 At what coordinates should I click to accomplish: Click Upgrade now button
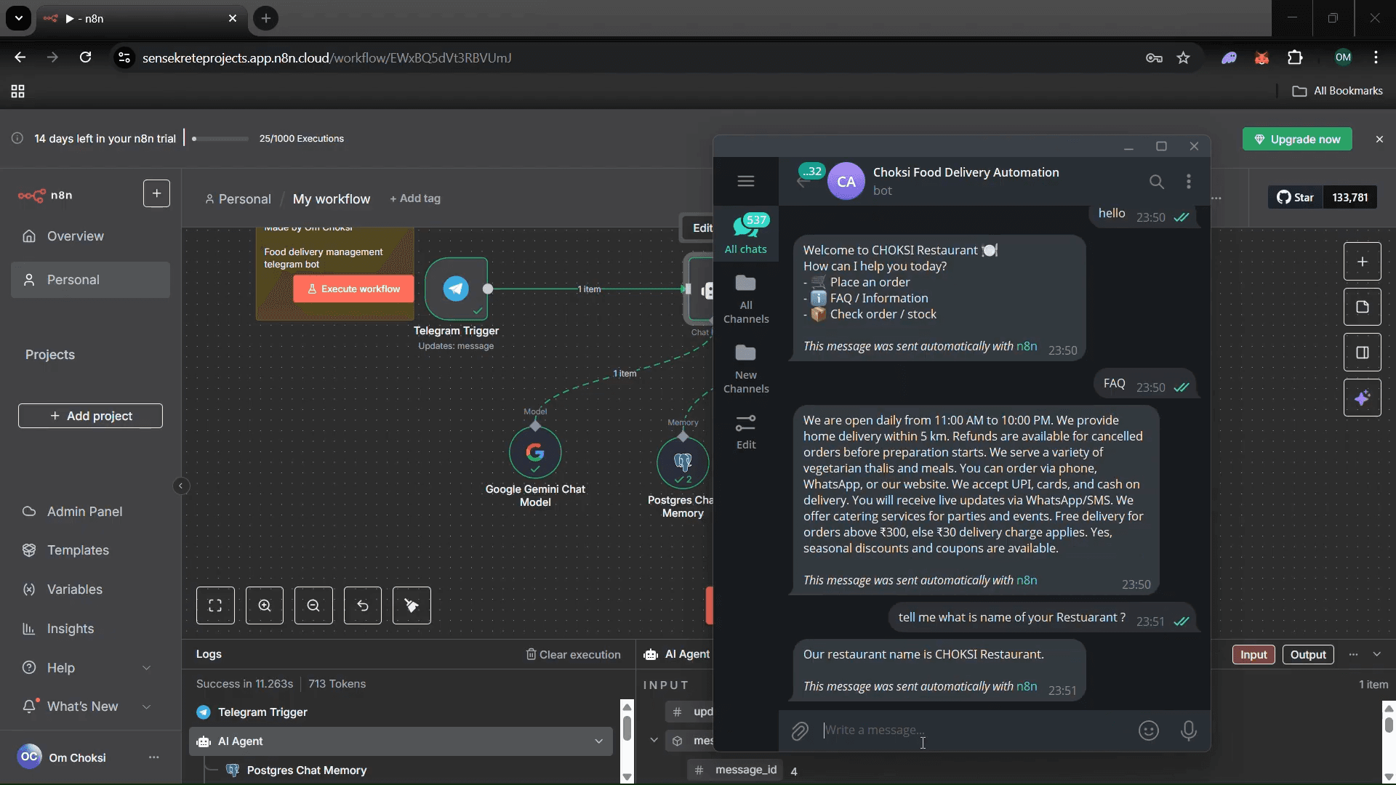(x=1297, y=139)
